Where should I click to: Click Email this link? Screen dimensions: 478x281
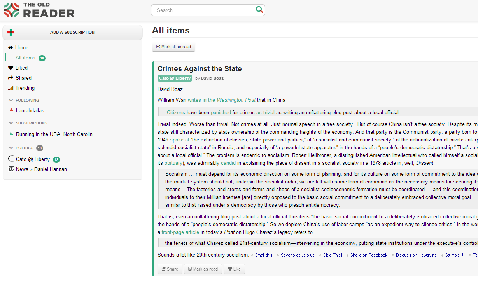264,255
